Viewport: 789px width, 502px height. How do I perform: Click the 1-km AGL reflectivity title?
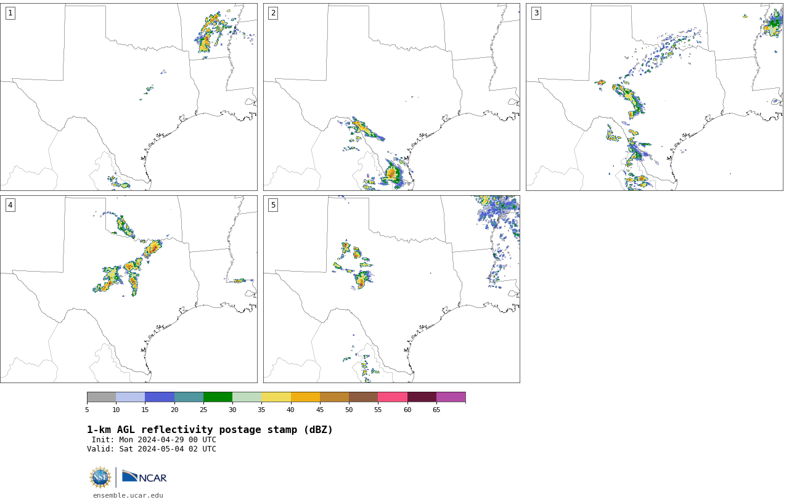(x=210, y=430)
